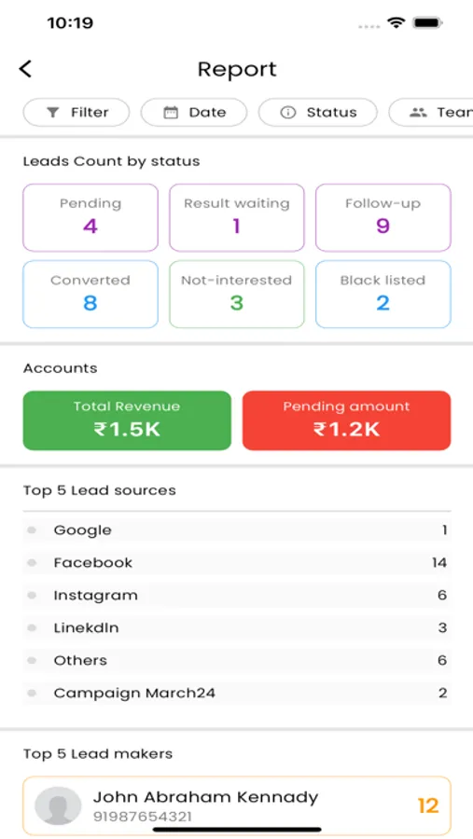473x839 pixels.
Task: Select the Others lead source row
Action: (x=237, y=660)
